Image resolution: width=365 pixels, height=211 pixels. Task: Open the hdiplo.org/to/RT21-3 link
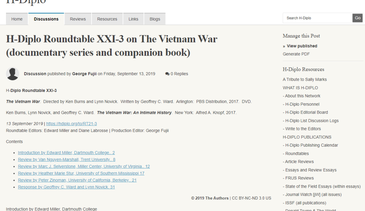pyautogui.click(x=72, y=124)
